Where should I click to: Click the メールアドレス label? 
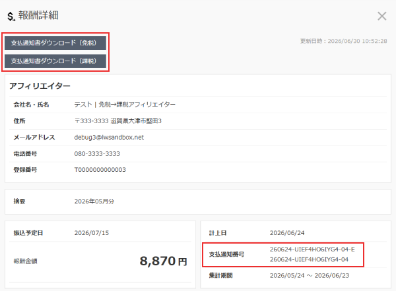(34, 138)
